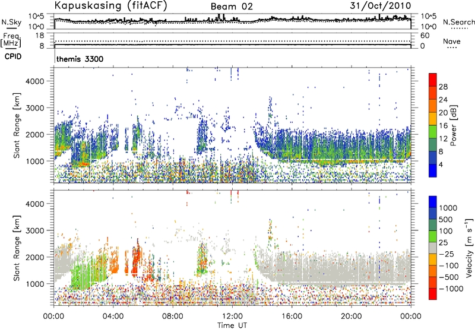Click the date 31/Oct/2010

(381, 5)
